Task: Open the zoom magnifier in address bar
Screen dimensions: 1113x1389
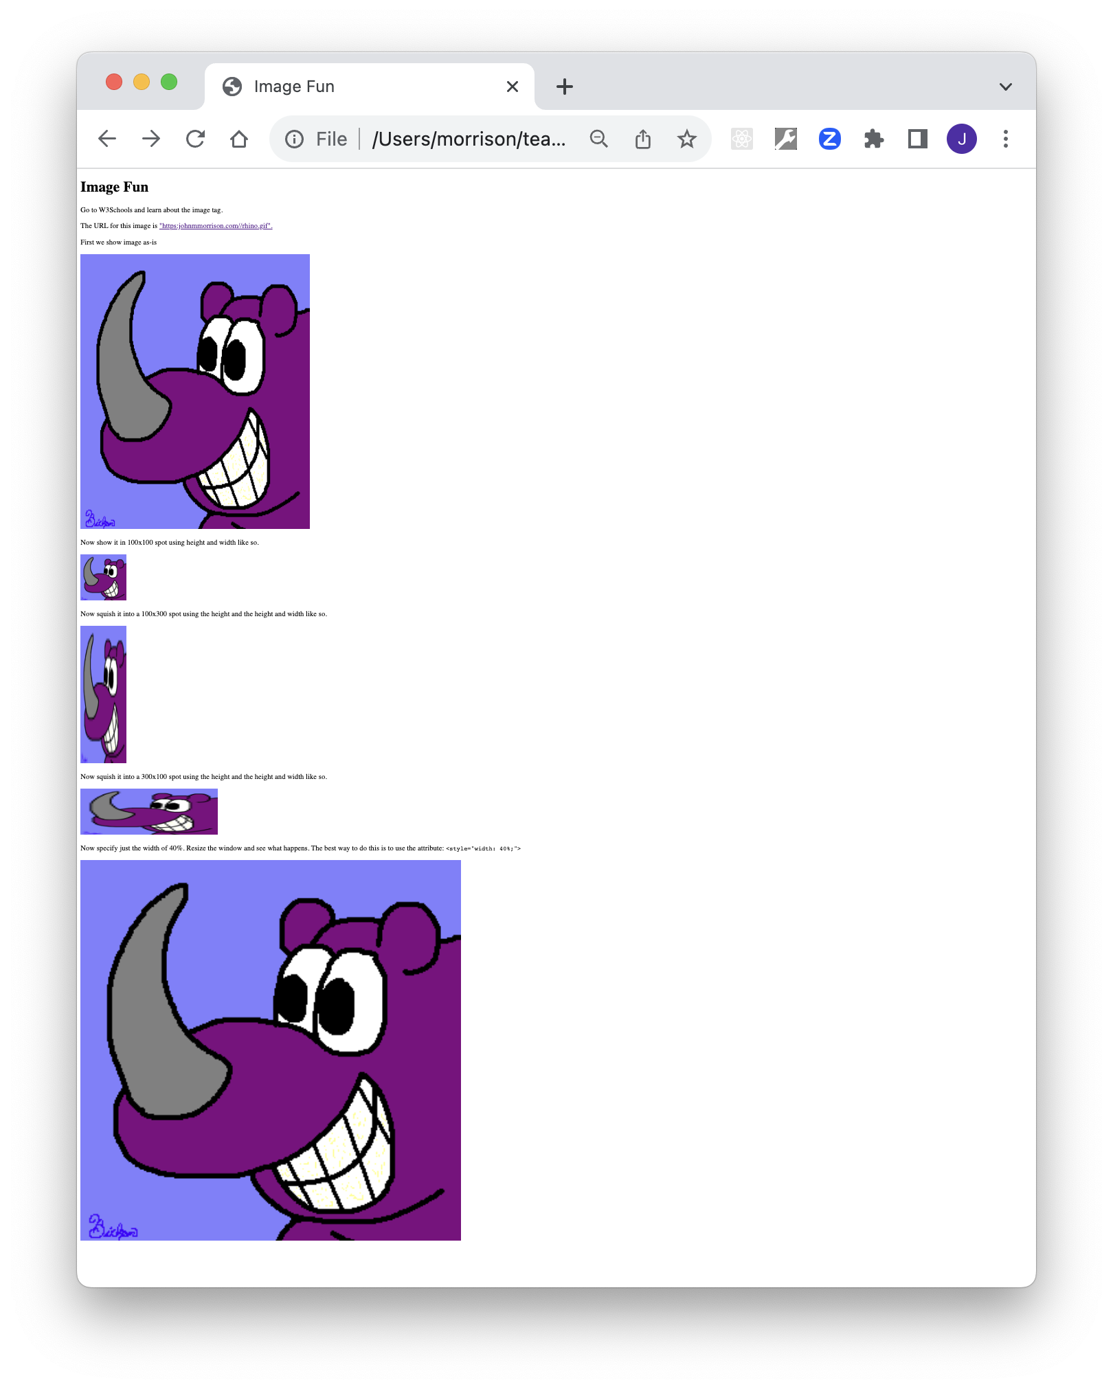Action: (x=599, y=139)
